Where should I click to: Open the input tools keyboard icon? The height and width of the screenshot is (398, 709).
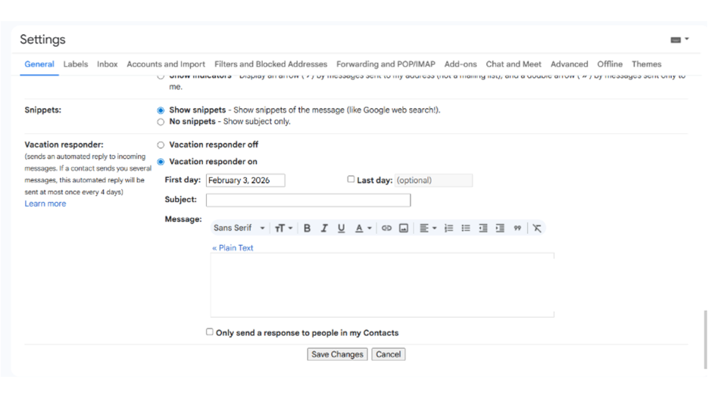pyautogui.click(x=676, y=40)
